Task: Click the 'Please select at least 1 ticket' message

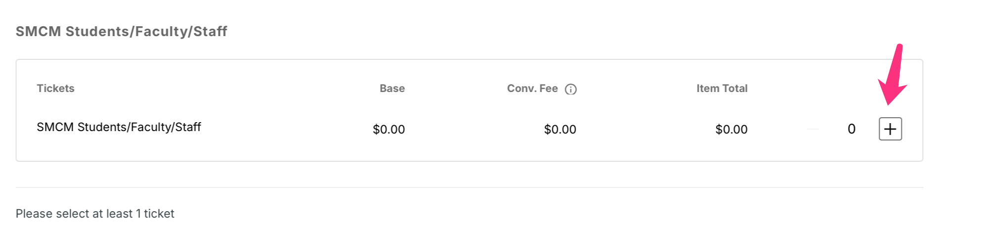Action: pos(95,214)
